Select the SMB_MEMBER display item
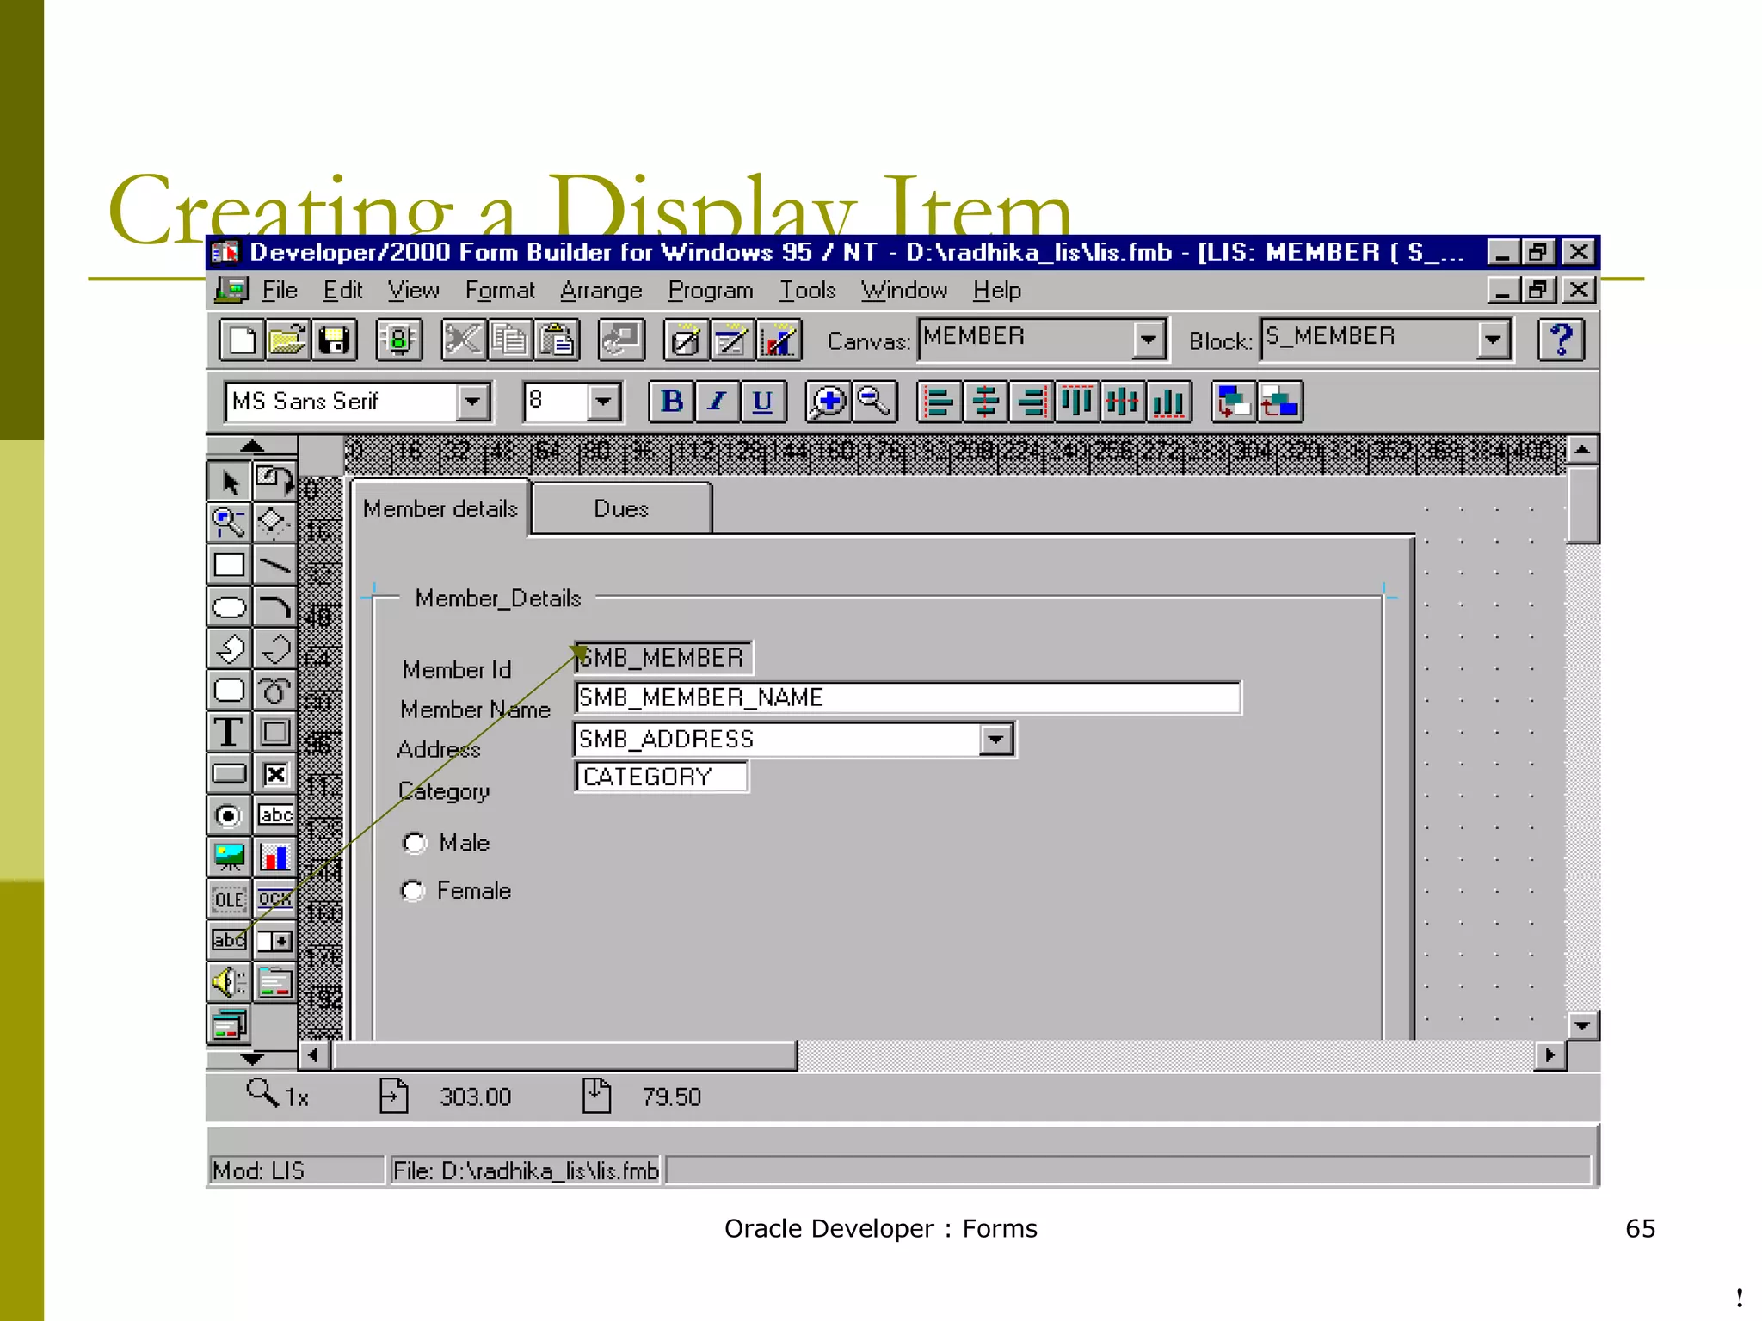1762x1321 pixels. pyautogui.click(x=663, y=659)
